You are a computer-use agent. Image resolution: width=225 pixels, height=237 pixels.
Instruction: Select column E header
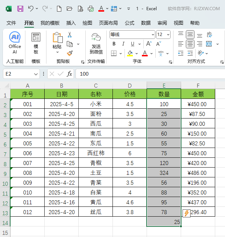(164, 85)
